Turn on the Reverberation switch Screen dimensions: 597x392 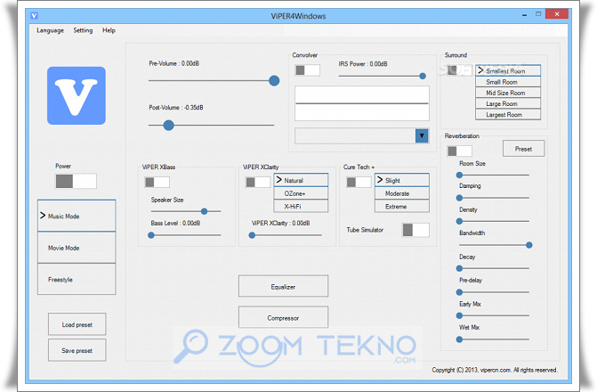click(x=460, y=151)
